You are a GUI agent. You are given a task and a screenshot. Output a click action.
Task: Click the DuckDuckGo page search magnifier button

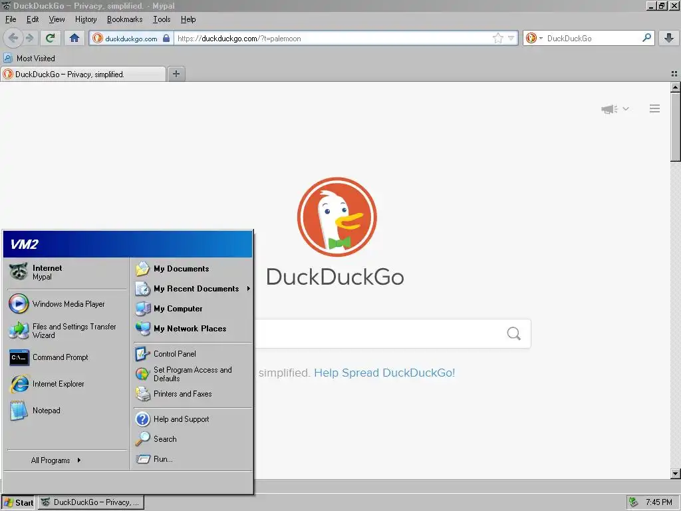click(513, 333)
